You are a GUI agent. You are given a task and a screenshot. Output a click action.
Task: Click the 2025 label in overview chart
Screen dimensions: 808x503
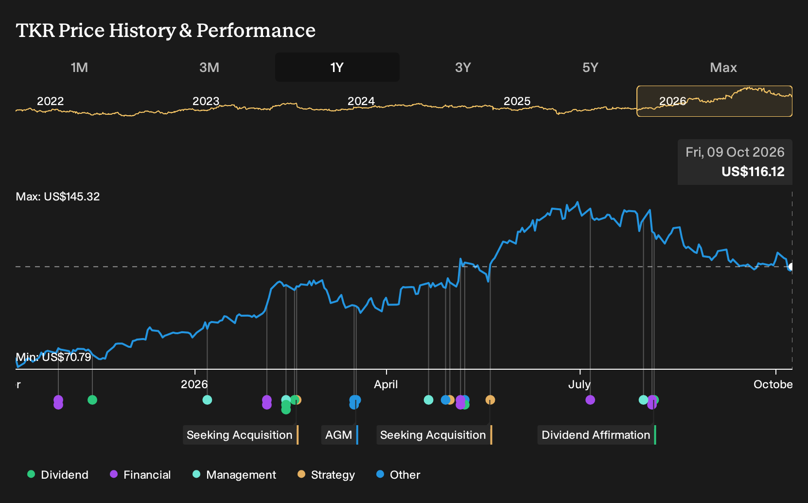pyautogui.click(x=517, y=101)
